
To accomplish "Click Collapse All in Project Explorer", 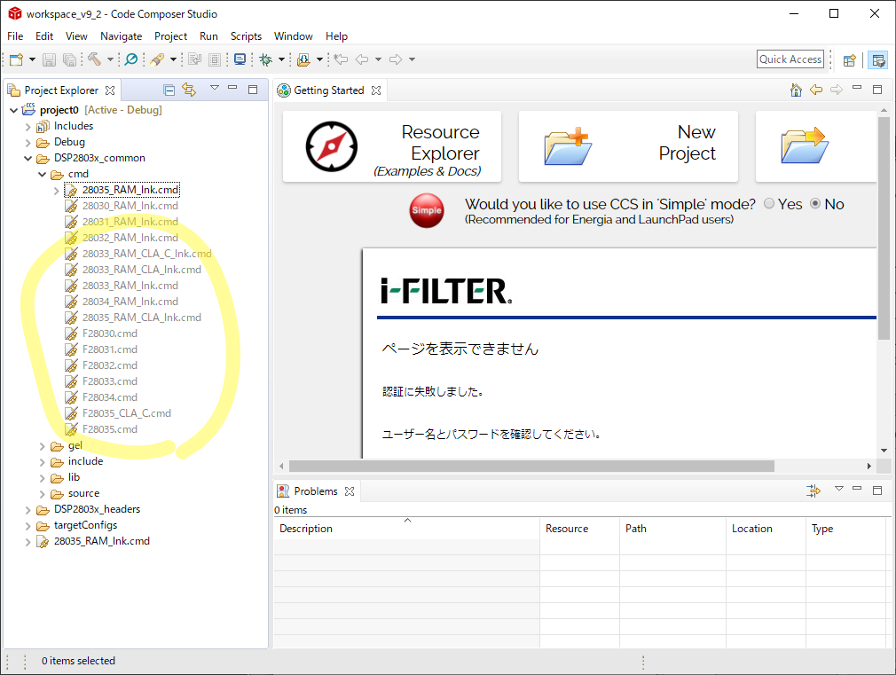I will [169, 90].
